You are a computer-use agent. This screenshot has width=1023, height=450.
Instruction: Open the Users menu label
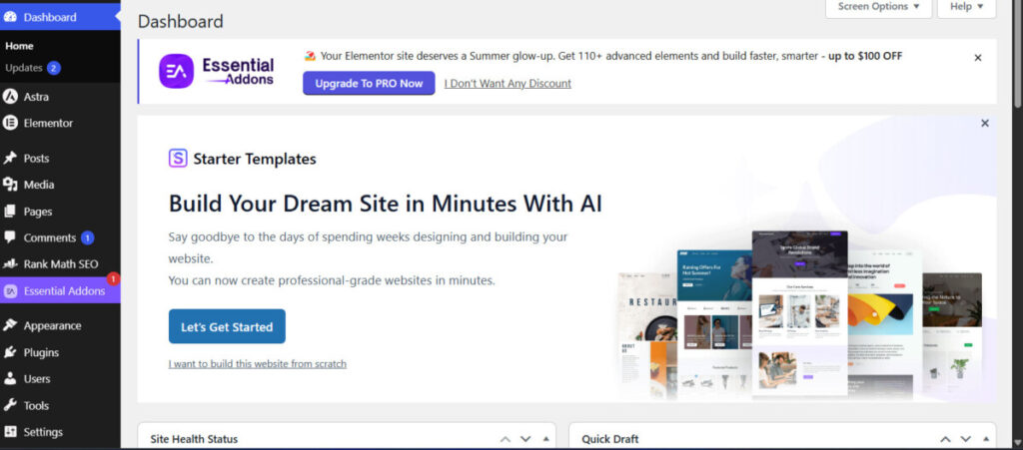[37, 378]
